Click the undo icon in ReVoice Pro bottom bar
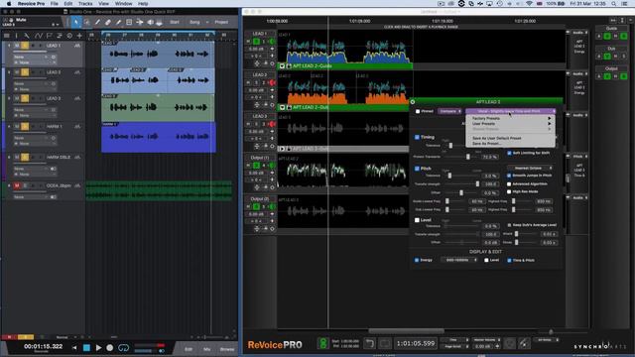The width and height of the screenshot is (635, 357). pos(369,343)
